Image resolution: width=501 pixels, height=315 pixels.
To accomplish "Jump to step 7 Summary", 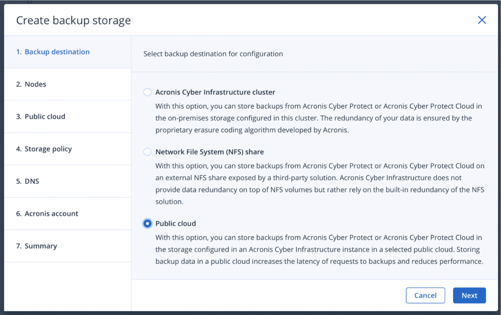I will click(68, 246).
